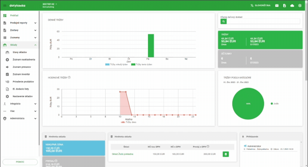Open El. dodacie listy

tap(21, 89)
